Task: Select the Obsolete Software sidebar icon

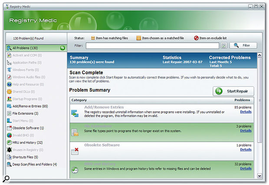Action: click(x=9, y=128)
